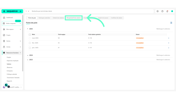This screenshot has width=176, height=99.
Task: Switch to Détails des salaires tab
Action: point(58,18)
